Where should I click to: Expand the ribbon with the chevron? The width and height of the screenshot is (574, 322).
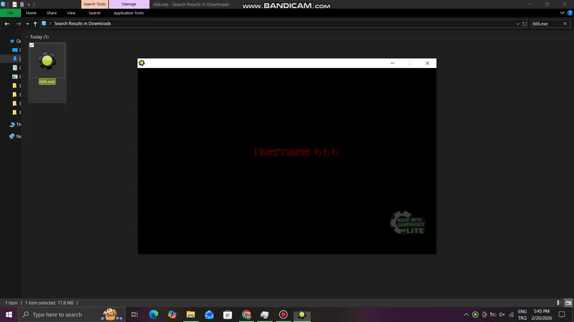(x=562, y=13)
